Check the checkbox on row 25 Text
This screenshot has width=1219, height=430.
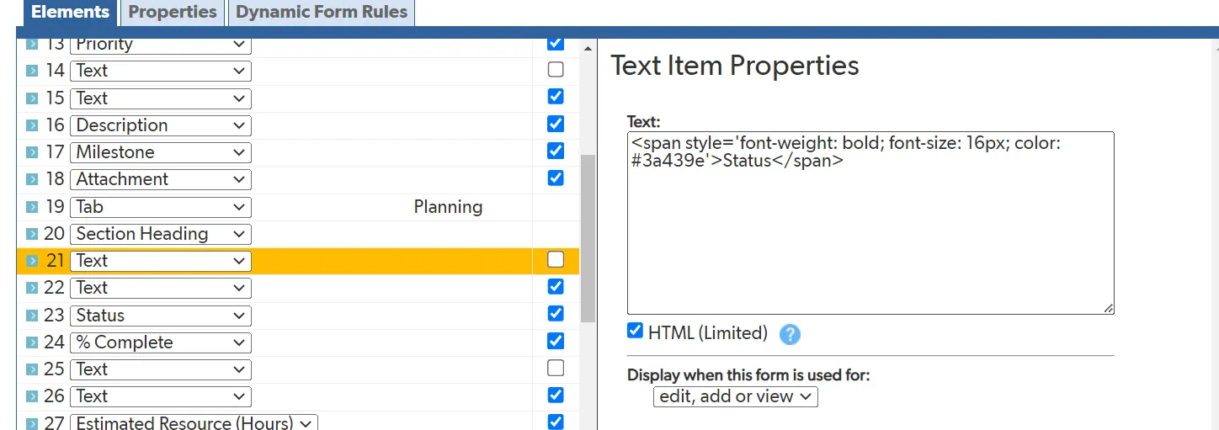coord(556,368)
